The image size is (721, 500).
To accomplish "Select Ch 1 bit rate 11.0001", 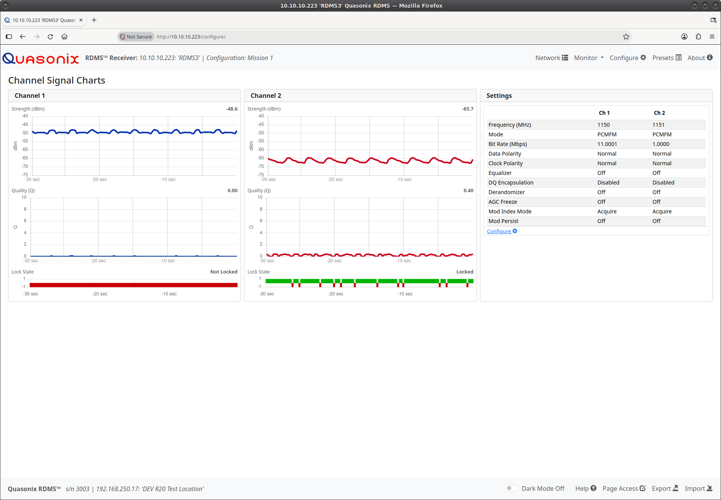I will coord(607,144).
